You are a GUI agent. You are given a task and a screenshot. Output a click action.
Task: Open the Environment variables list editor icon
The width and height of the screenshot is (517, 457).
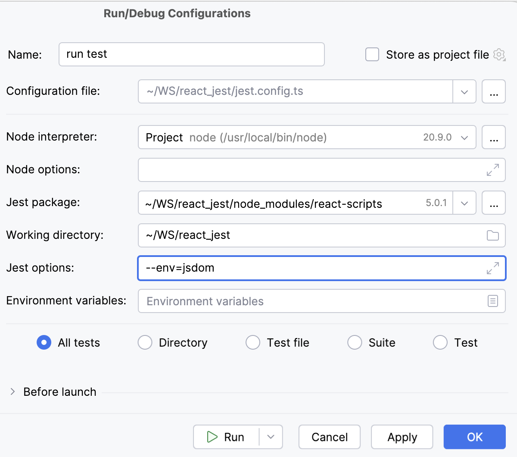tap(492, 301)
